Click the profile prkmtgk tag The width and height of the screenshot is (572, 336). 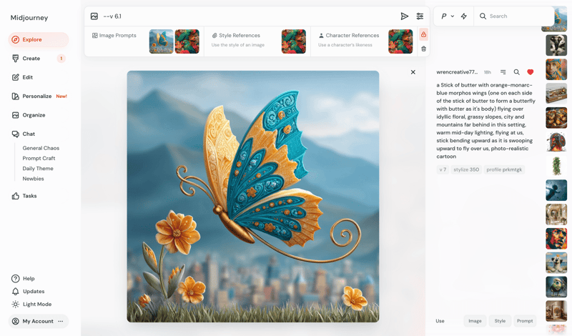504,169
